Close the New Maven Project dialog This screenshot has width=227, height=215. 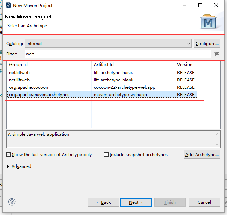216,5
